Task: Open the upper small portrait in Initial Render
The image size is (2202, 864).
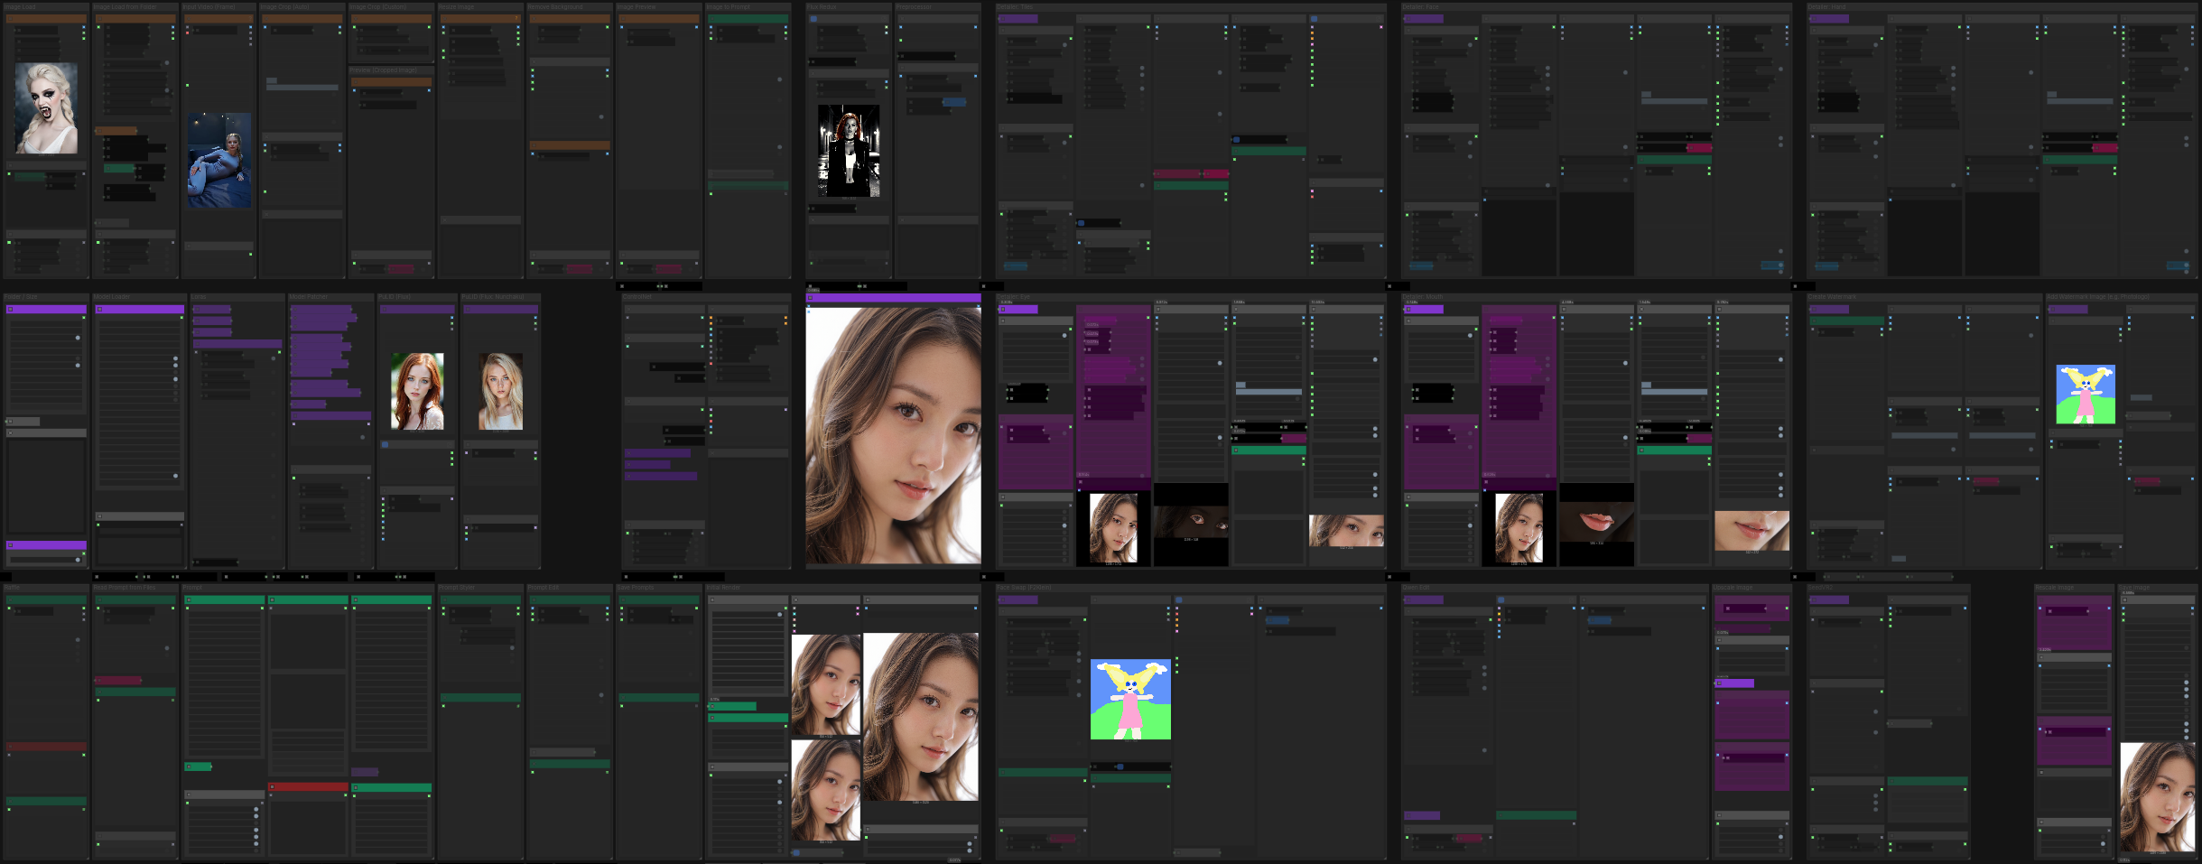Action: pos(826,685)
